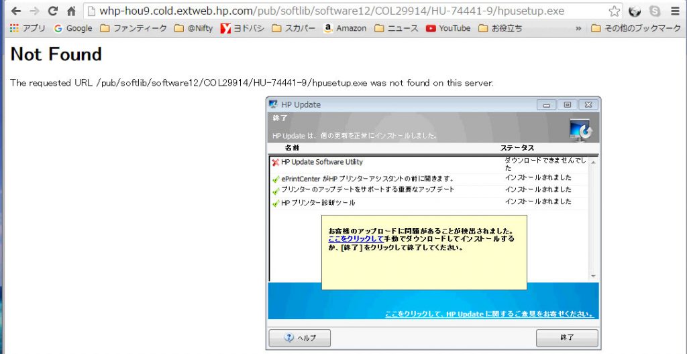This screenshot has height=354, width=687.
Task: Open the アプリ apps shortcut
Action: click(27, 28)
